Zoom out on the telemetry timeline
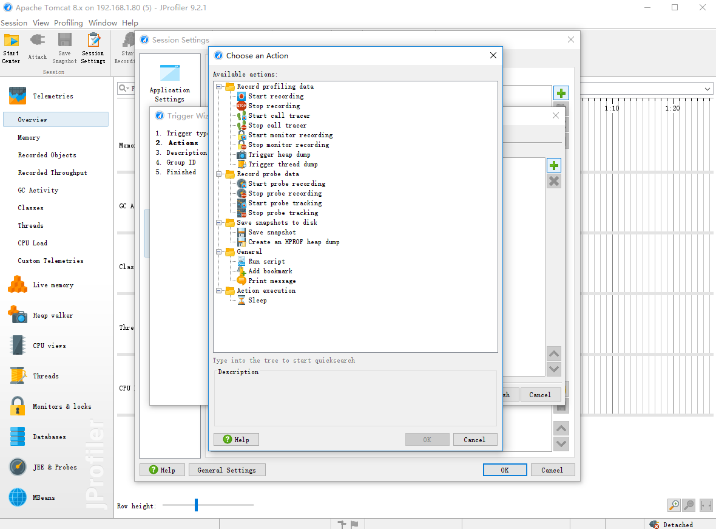The width and height of the screenshot is (716, 529). click(x=689, y=505)
